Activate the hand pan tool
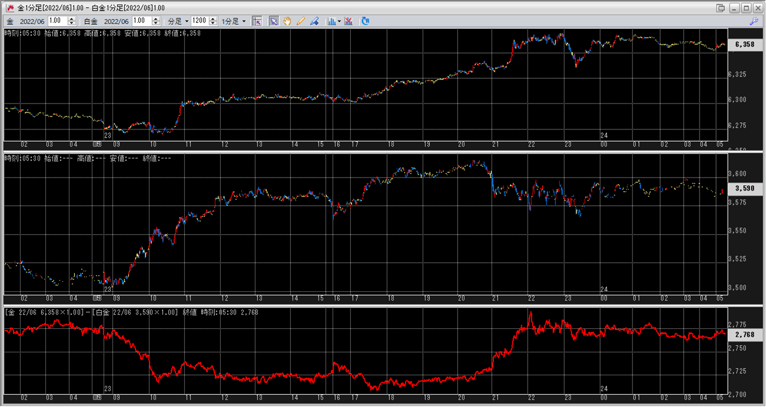Screen dimensions: 766x407 [287, 21]
